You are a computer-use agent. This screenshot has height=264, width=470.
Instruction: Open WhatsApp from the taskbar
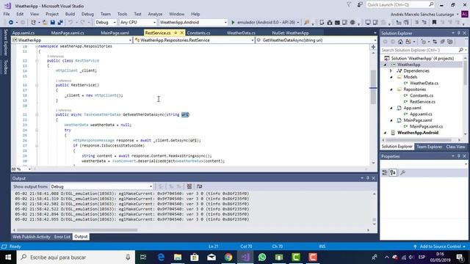point(262,257)
